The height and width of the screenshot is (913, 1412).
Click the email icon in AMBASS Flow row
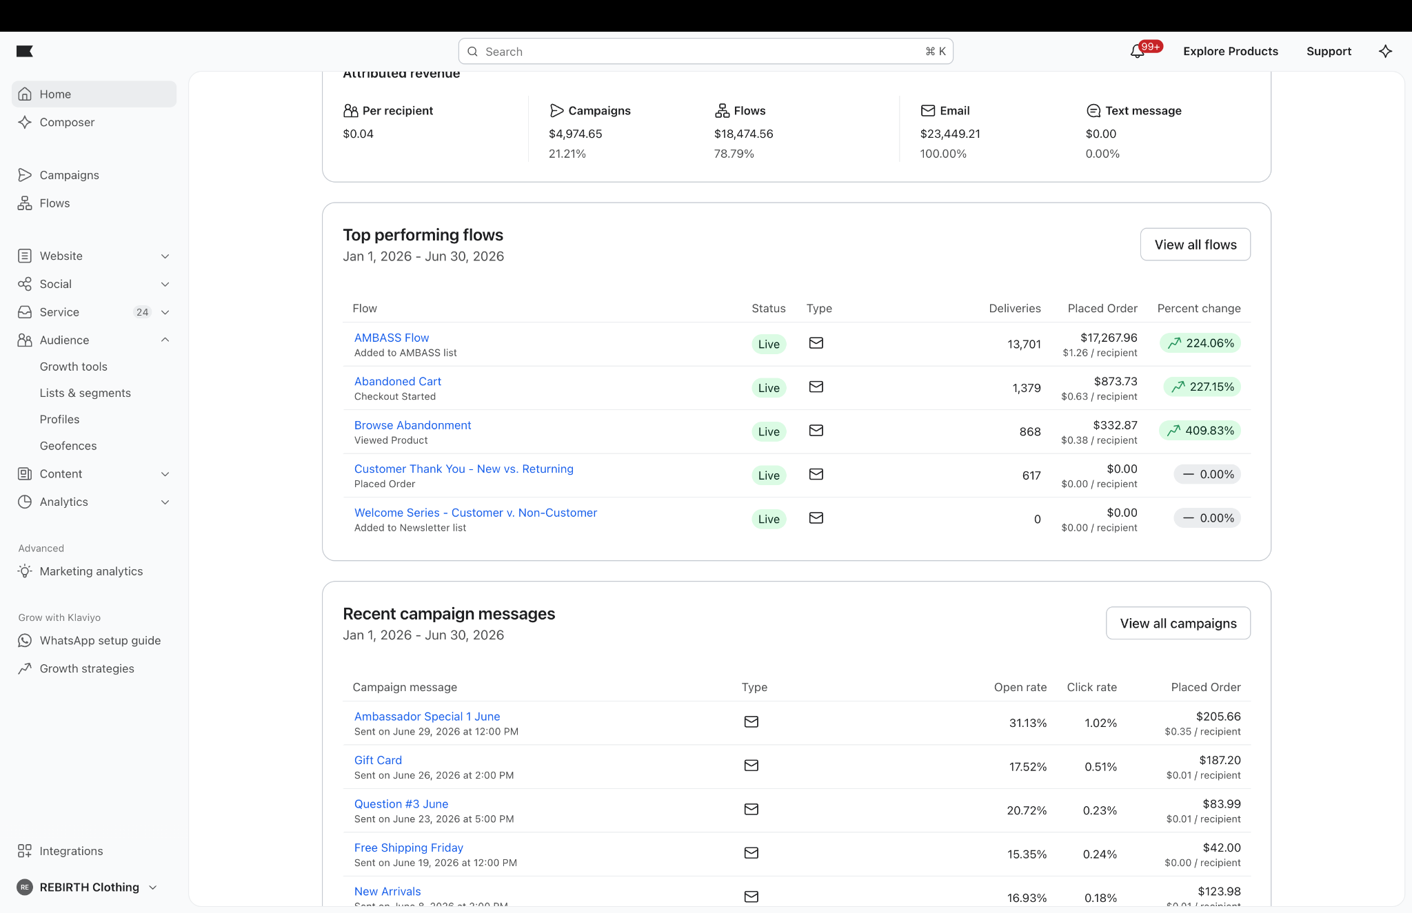click(816, 343)
